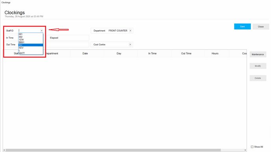This screenshot has width=271, height=152.
Task: Click the Staff ID text input
Action: 30,31
